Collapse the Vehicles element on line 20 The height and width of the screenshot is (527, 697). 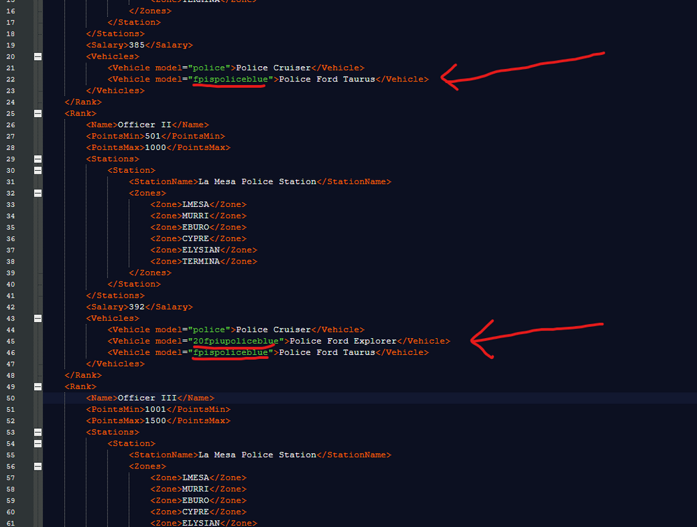coord(38,56)
